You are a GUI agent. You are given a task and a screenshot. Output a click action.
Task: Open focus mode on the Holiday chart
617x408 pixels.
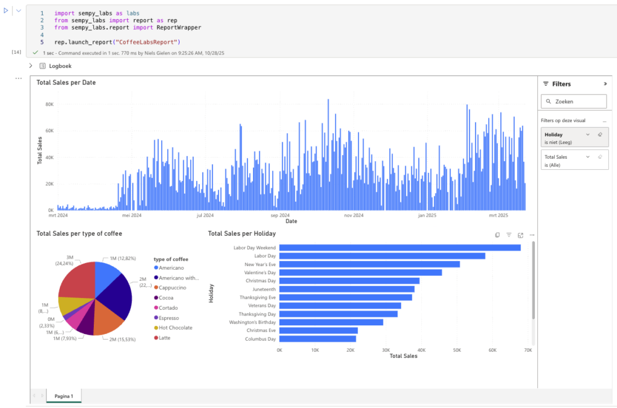[520, 235]
